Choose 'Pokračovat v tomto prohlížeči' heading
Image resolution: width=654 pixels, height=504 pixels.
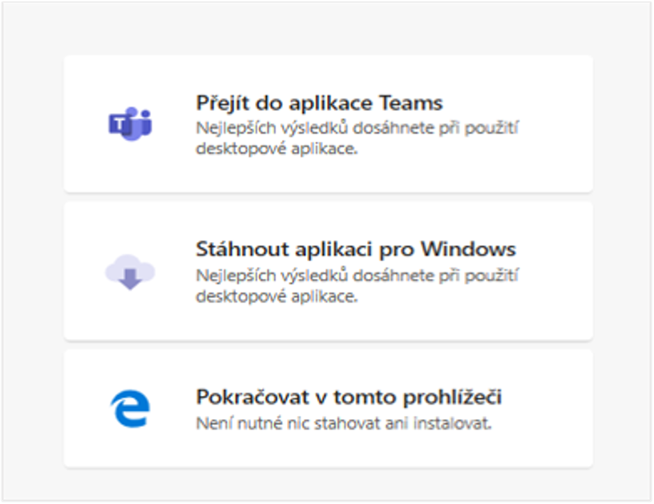tap(349, 397)
